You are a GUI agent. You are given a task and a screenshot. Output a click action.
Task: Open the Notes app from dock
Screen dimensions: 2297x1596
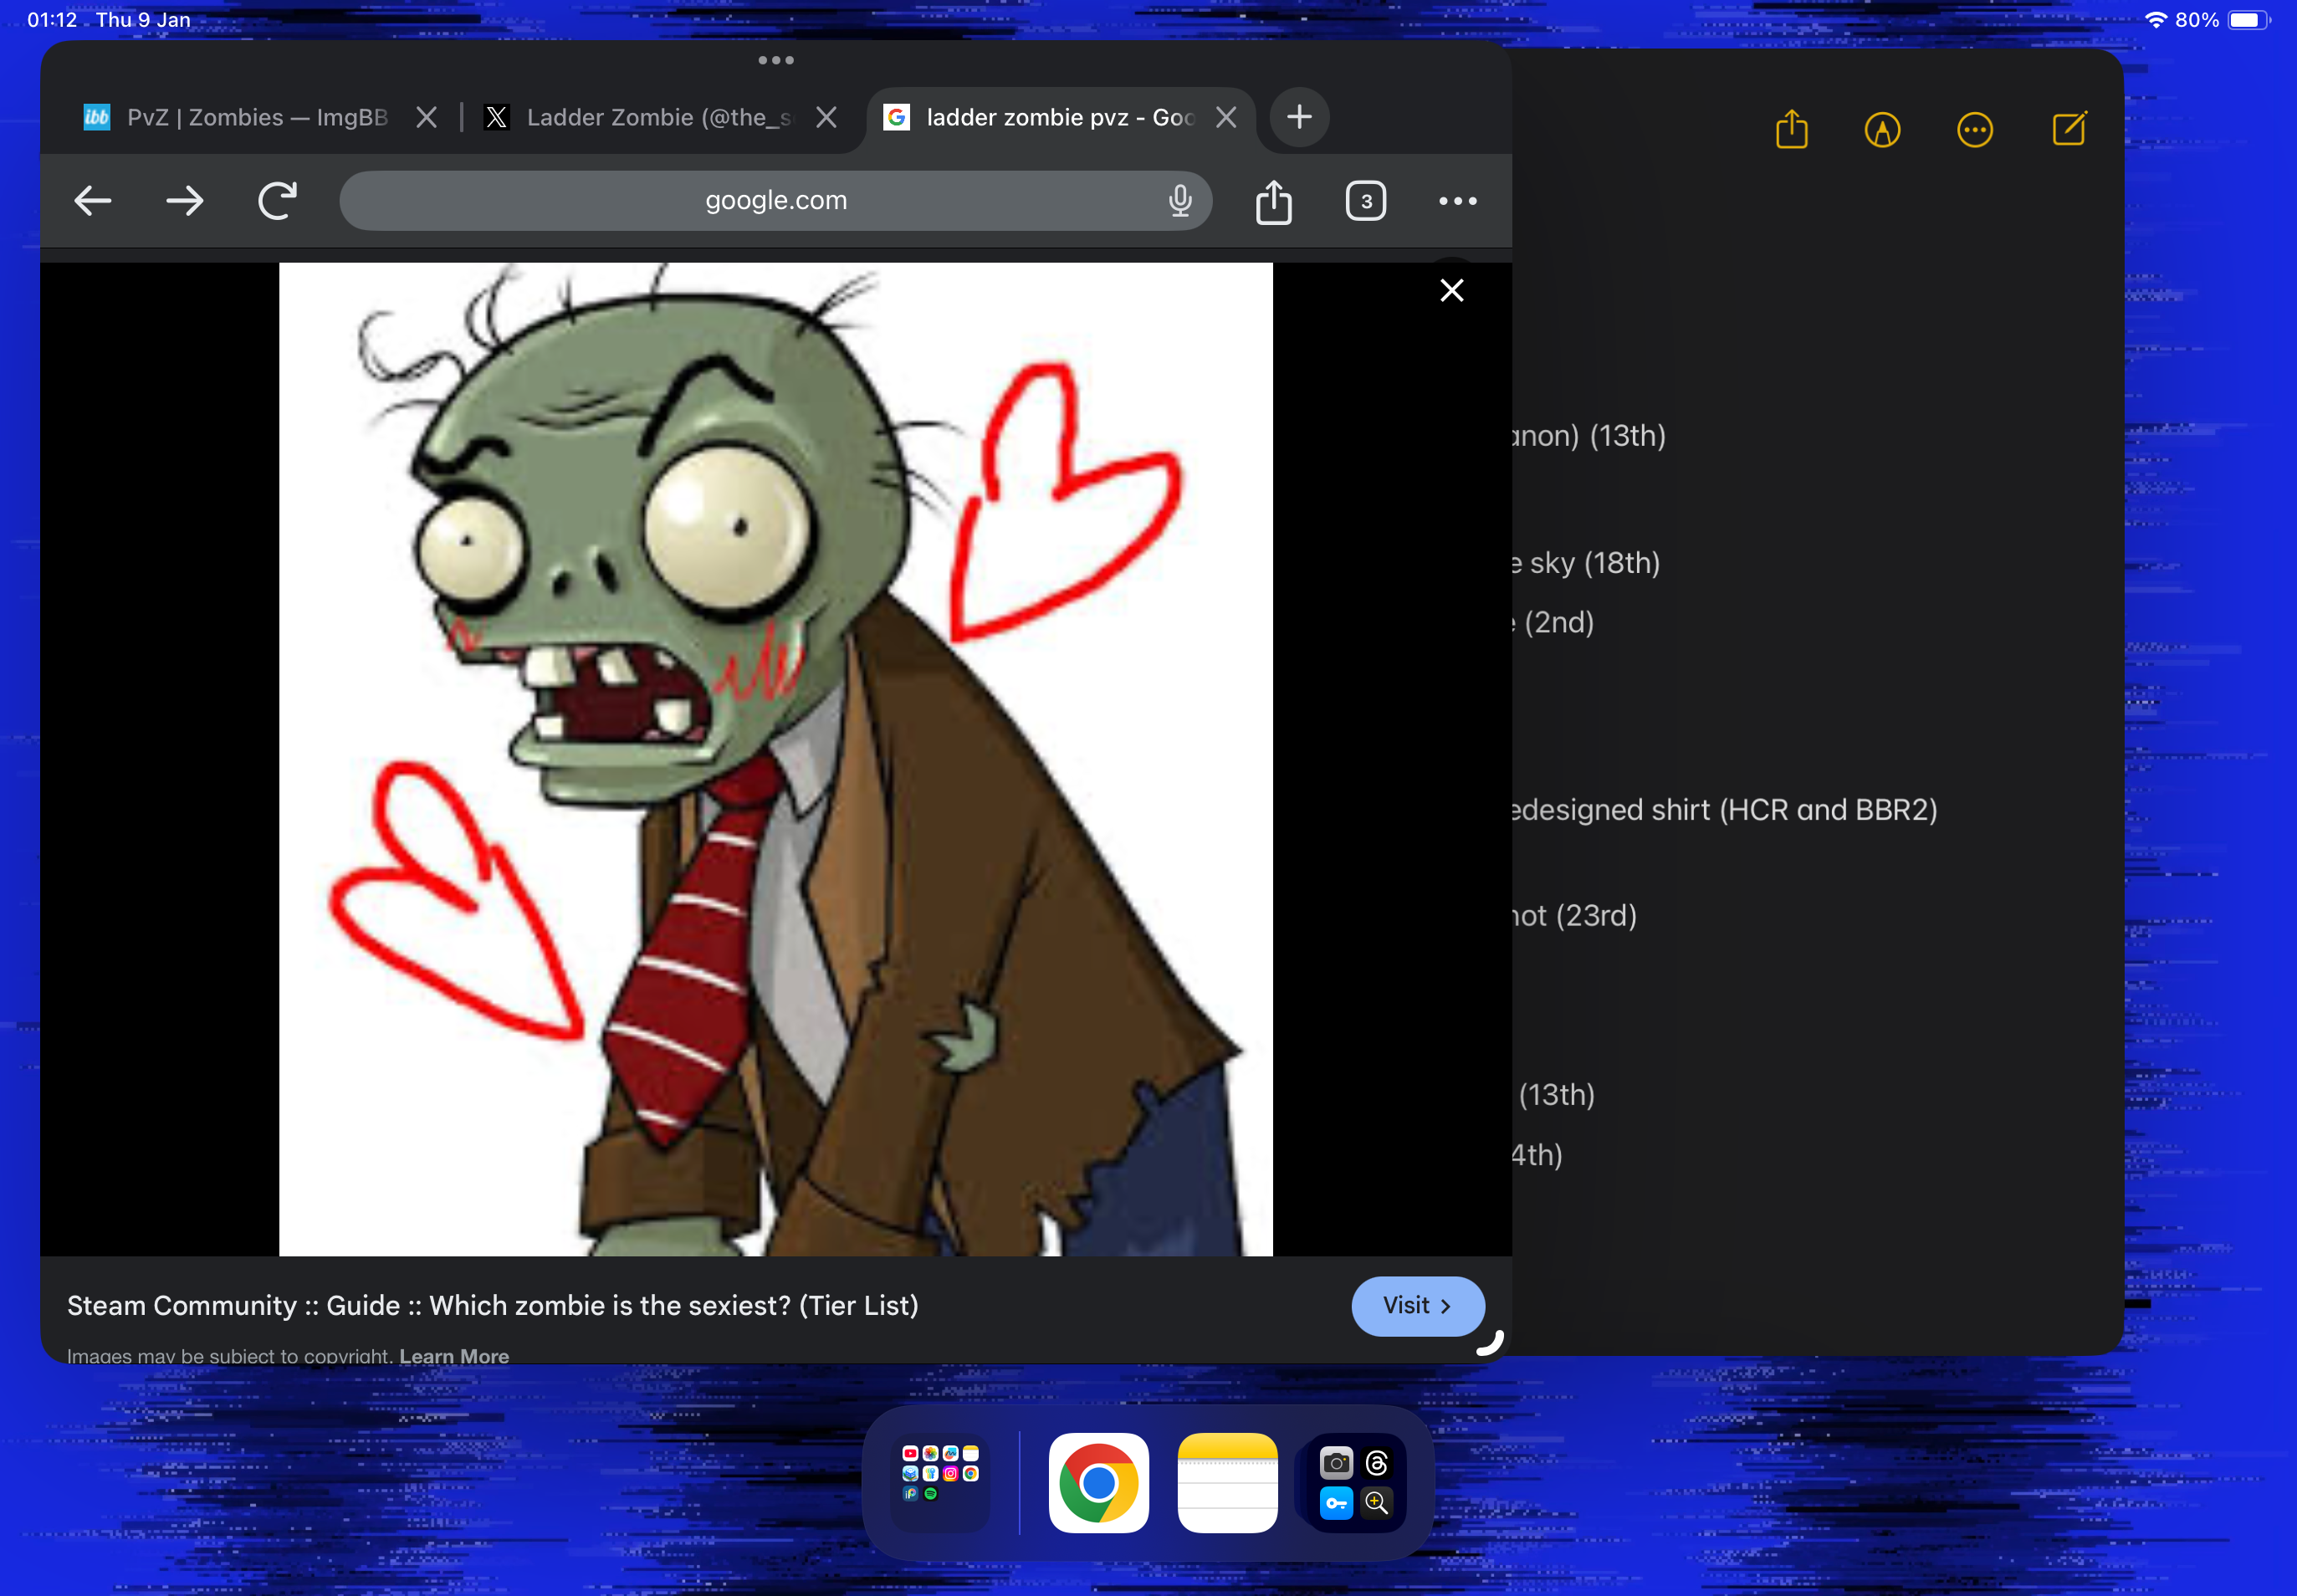[1227, 1482]
